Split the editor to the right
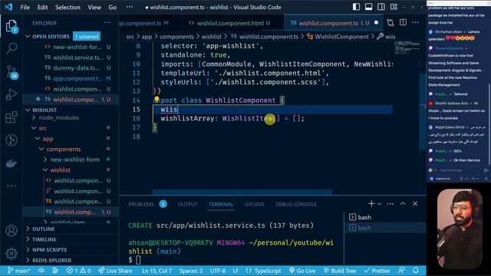Screen dimensions: 491x276 [403, 22]
